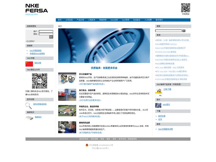
Task: Open 关于应用行业的更多信息 link
Action: pyautogui.click(x=90, y=100)
